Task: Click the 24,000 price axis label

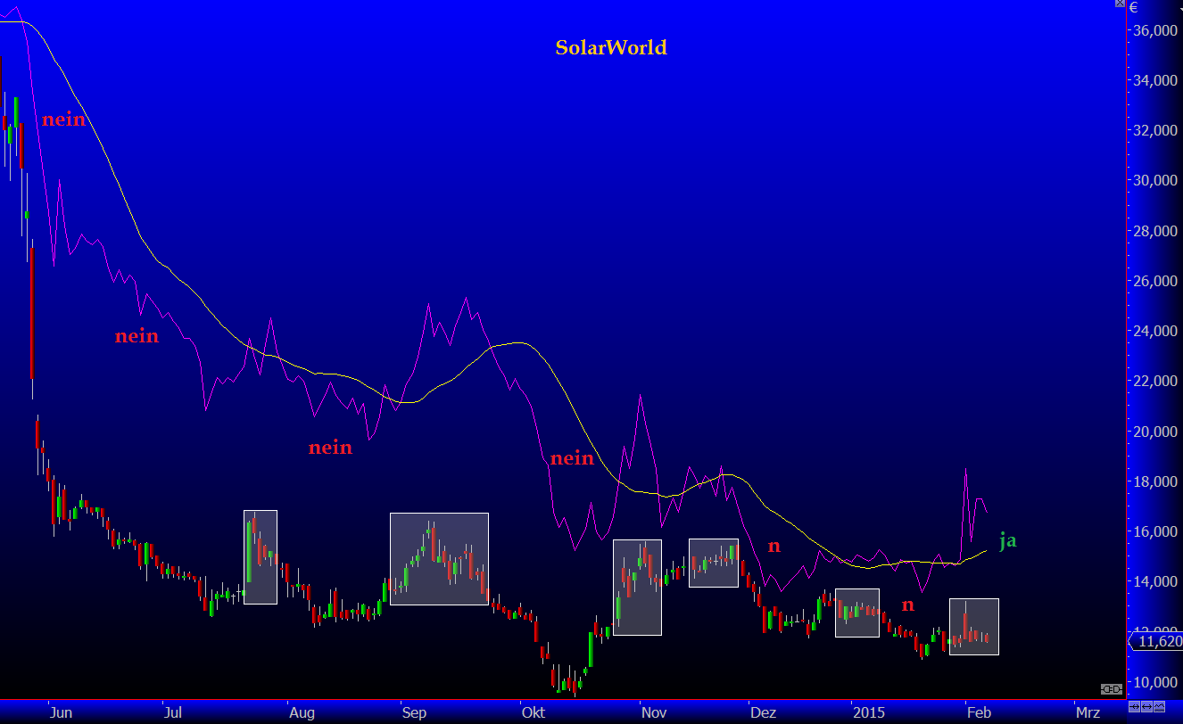Action: [x=1155, y=331]
